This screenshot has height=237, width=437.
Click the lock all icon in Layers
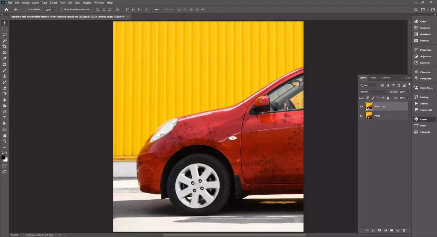(x=388, y=98)
